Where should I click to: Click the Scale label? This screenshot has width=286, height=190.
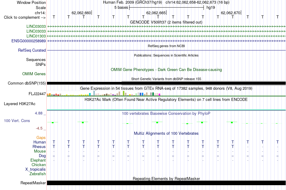(41, 8)
